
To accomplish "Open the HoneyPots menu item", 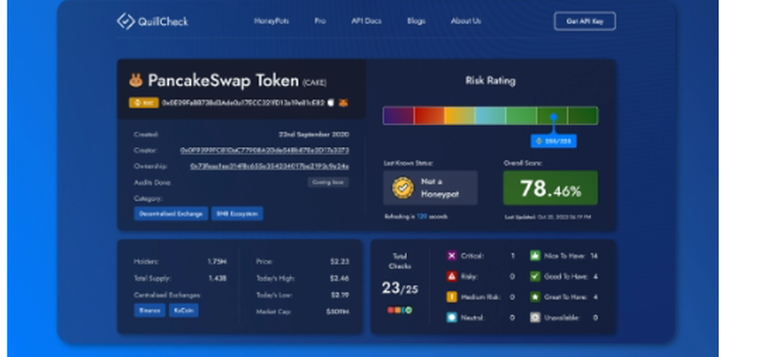I will coord(272,21).
